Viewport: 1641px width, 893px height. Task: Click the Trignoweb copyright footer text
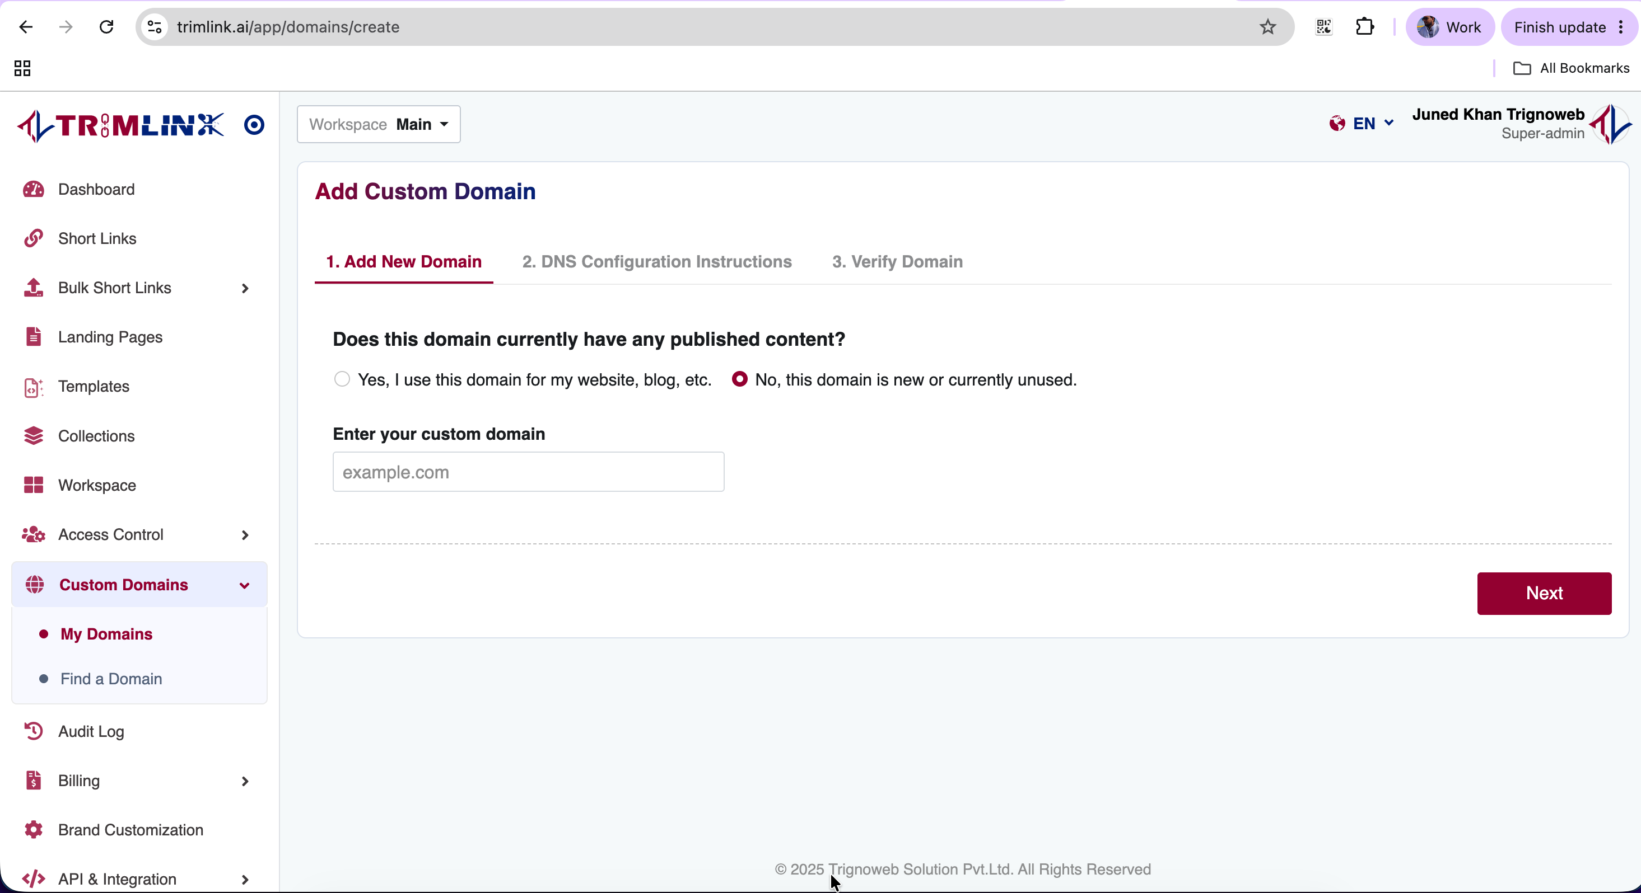click(x=963, y=869)
